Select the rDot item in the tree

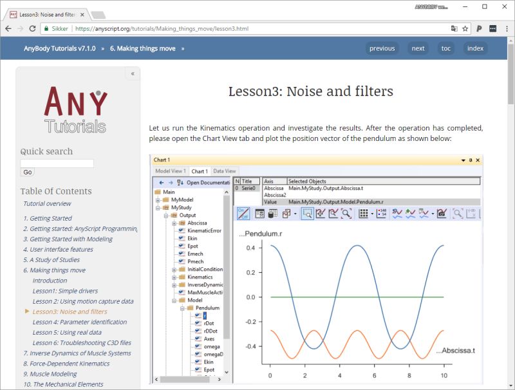pos(209,323)
